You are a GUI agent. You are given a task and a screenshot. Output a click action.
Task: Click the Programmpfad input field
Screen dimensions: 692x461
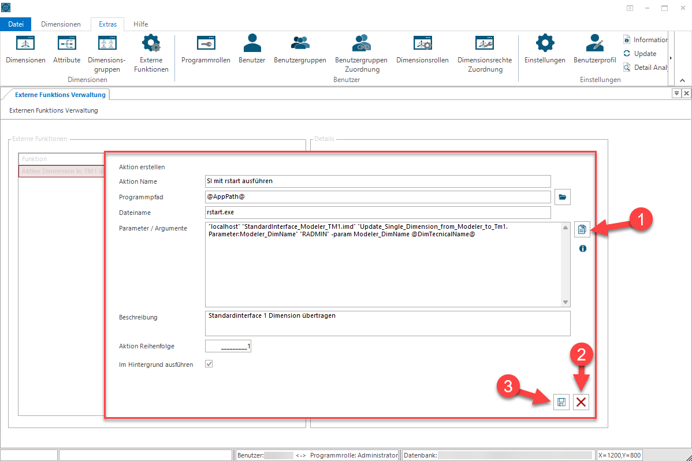pyautogui.click(x=378, y=196)
